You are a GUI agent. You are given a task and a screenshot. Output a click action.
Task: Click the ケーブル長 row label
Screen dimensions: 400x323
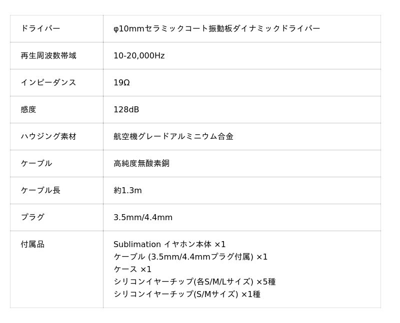pyautogui.click(x=40, y=191)
